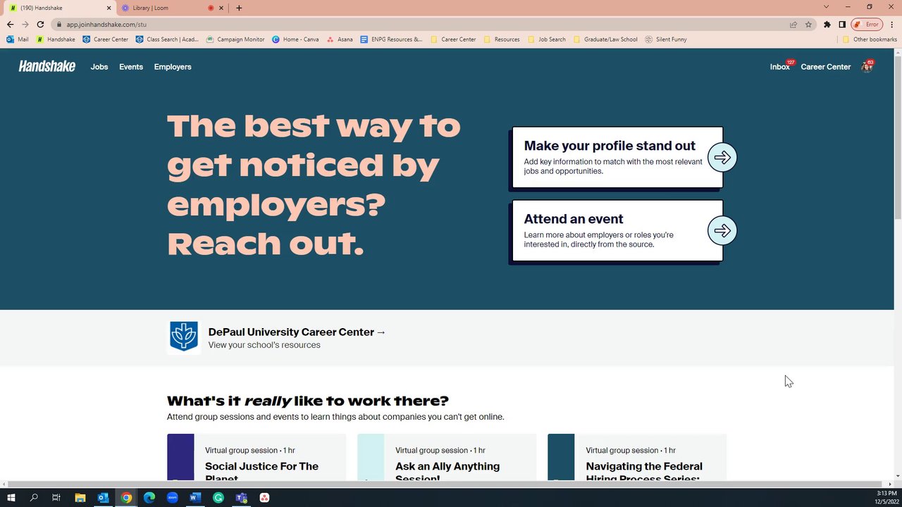Open Zoom from the taskbar
Image resolution: width=902 pixels, height=507 pixels.
[172, 498]
